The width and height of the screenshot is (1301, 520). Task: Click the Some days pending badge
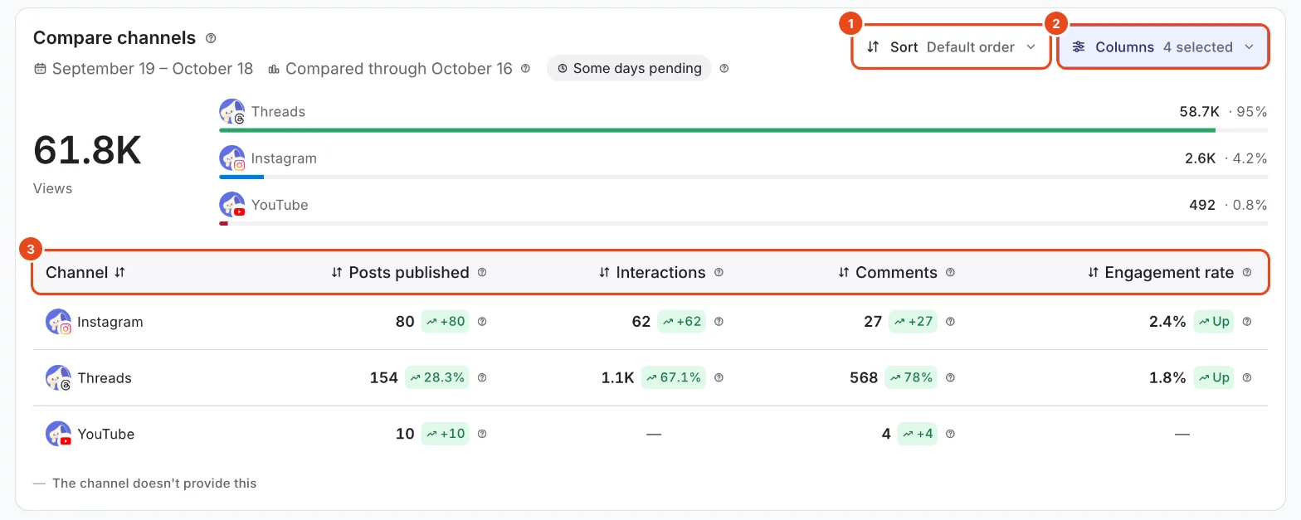(x=629, y=69)
